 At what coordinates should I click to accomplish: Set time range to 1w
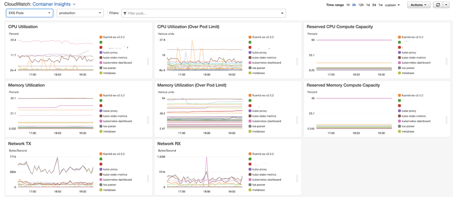[x=380, y=5]
